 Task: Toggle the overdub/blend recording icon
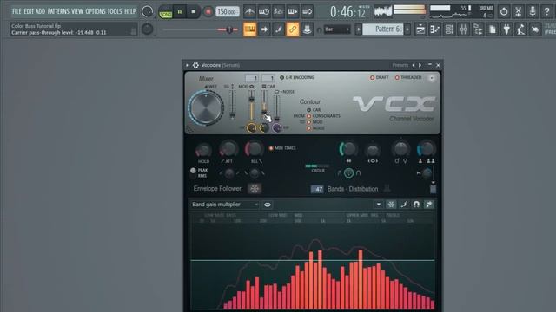293,11
